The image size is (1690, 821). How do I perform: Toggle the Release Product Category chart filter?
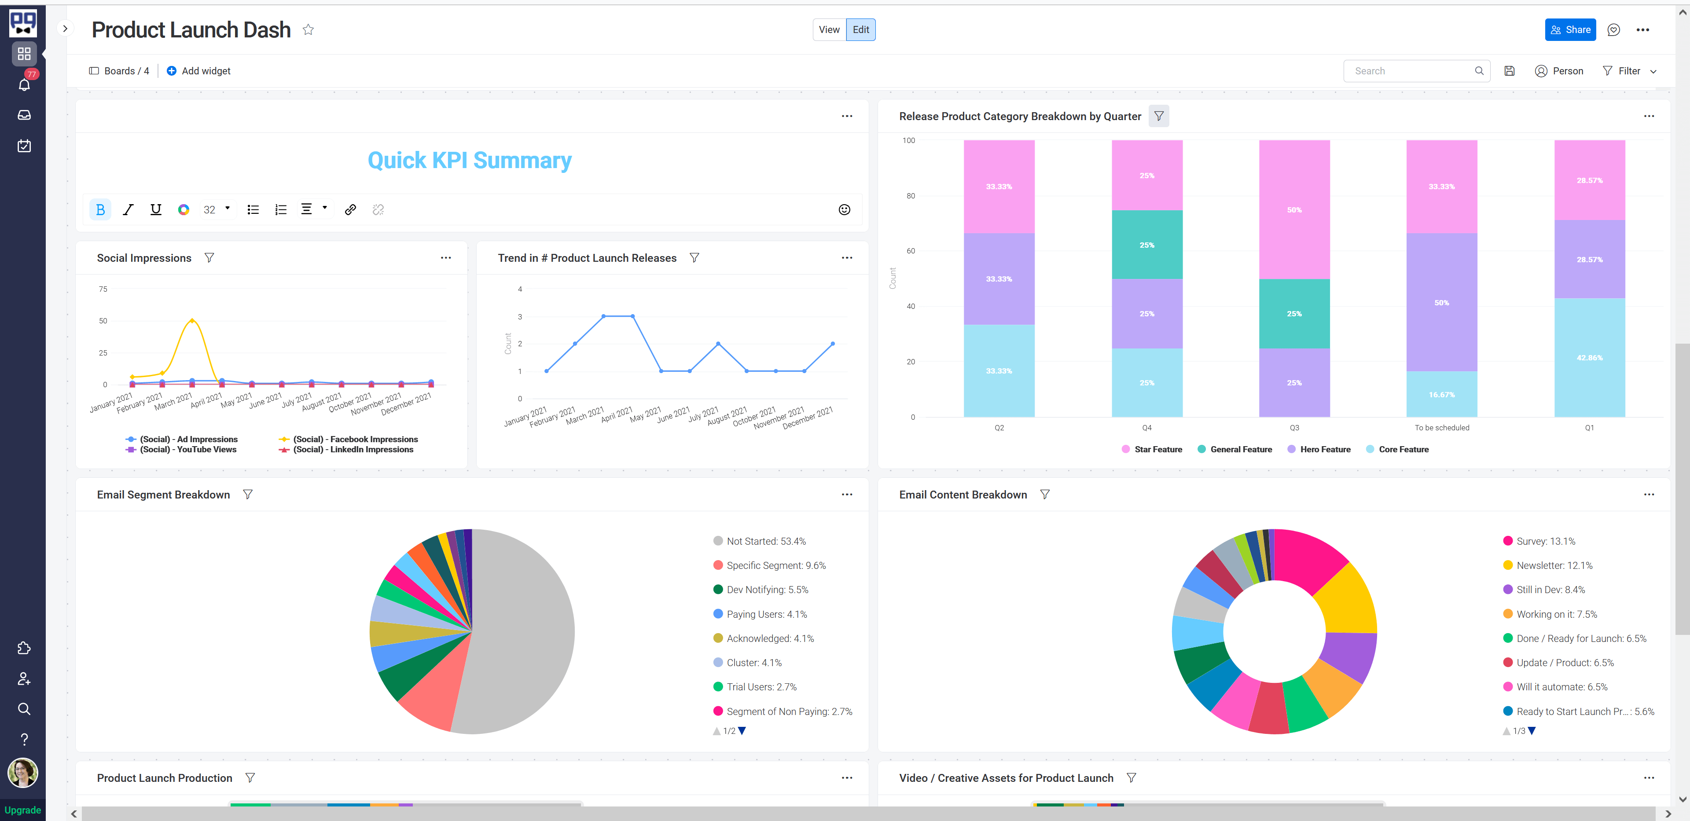coord(1159,115)
